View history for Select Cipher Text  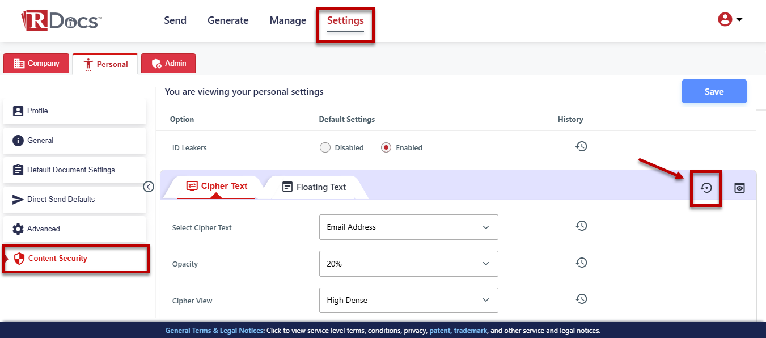tap(581, 226)
